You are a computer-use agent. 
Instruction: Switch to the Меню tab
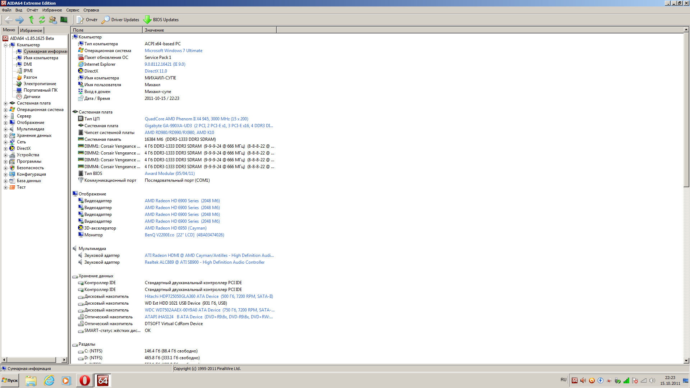(x=9, y=30)
